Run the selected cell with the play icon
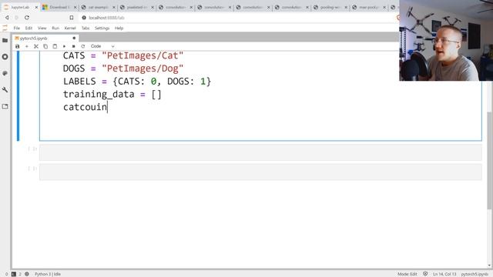Screen dimensions: 493x277 point(64,46)
